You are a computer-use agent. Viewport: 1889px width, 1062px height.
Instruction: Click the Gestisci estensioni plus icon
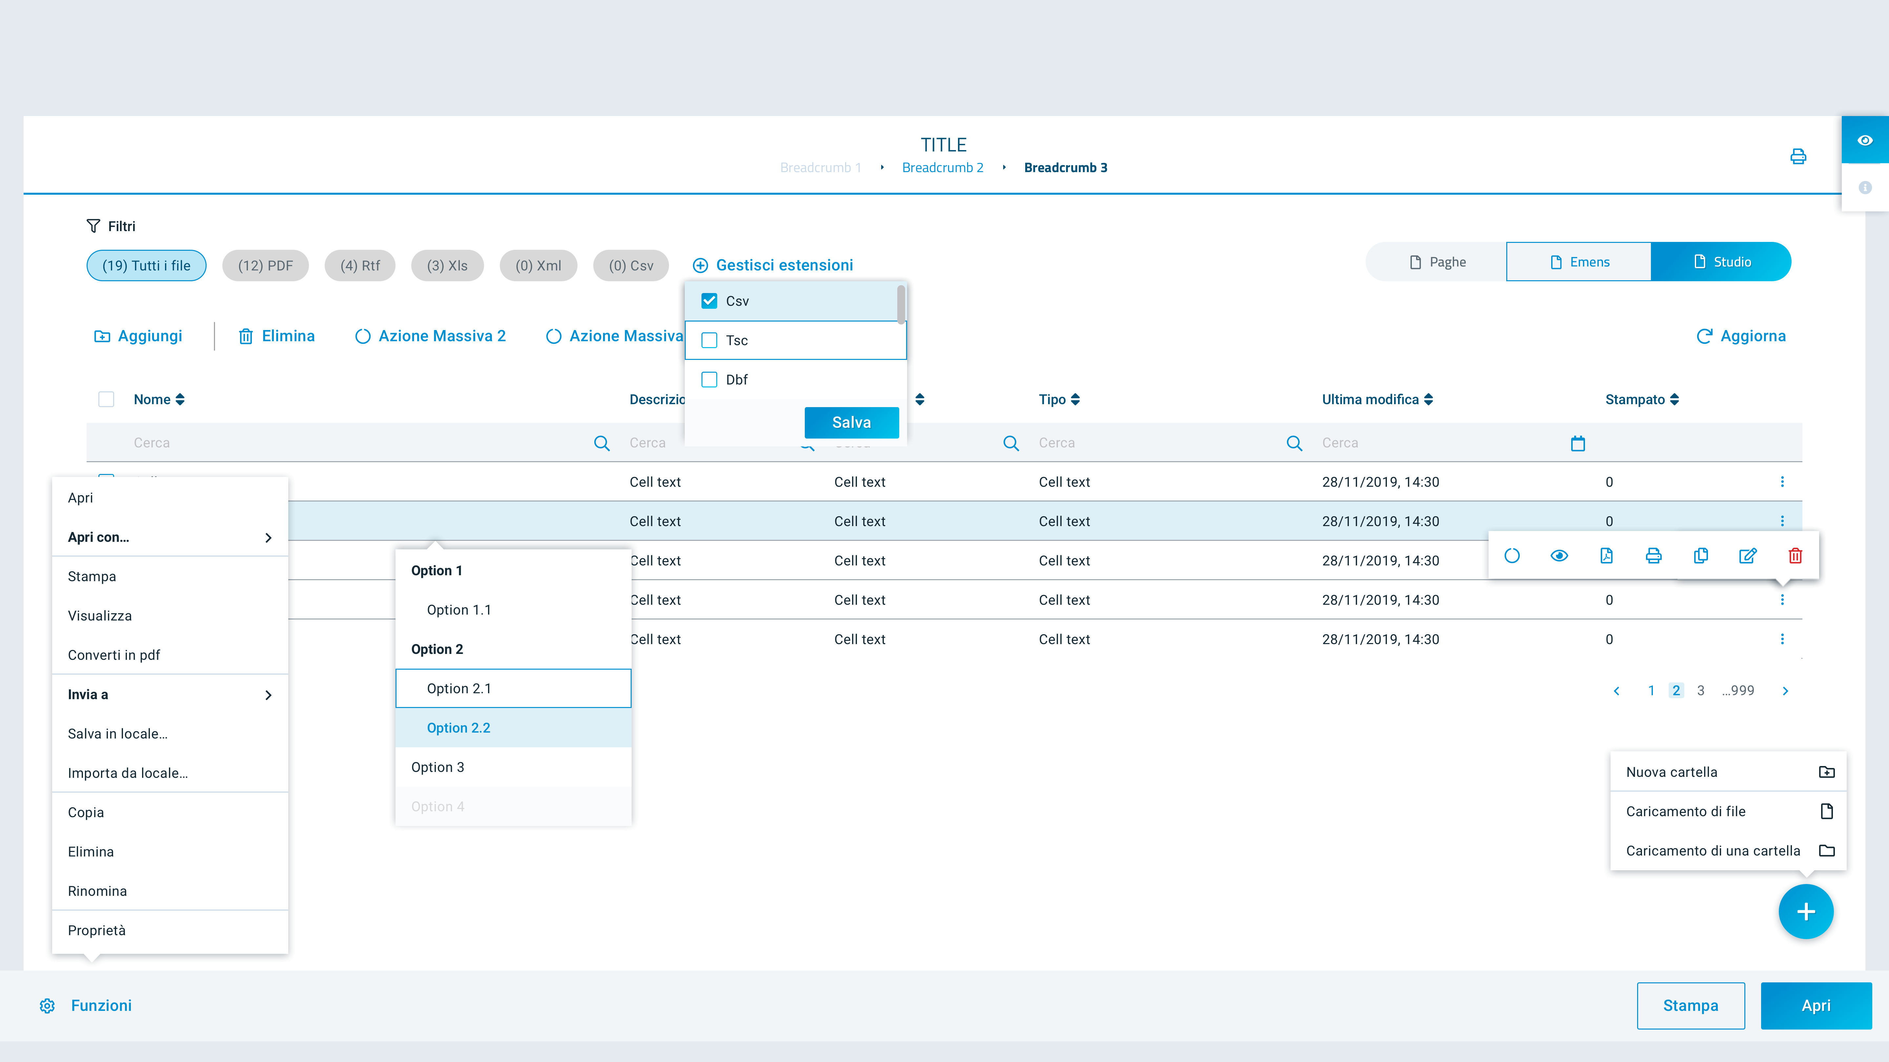[700, 265]
